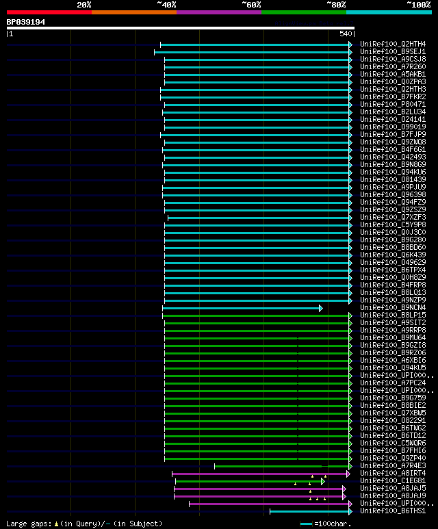Open the UniRef100_B8BIE2 hit
Viewport: 438px width, 529px height.
click(x=393, y=406)
